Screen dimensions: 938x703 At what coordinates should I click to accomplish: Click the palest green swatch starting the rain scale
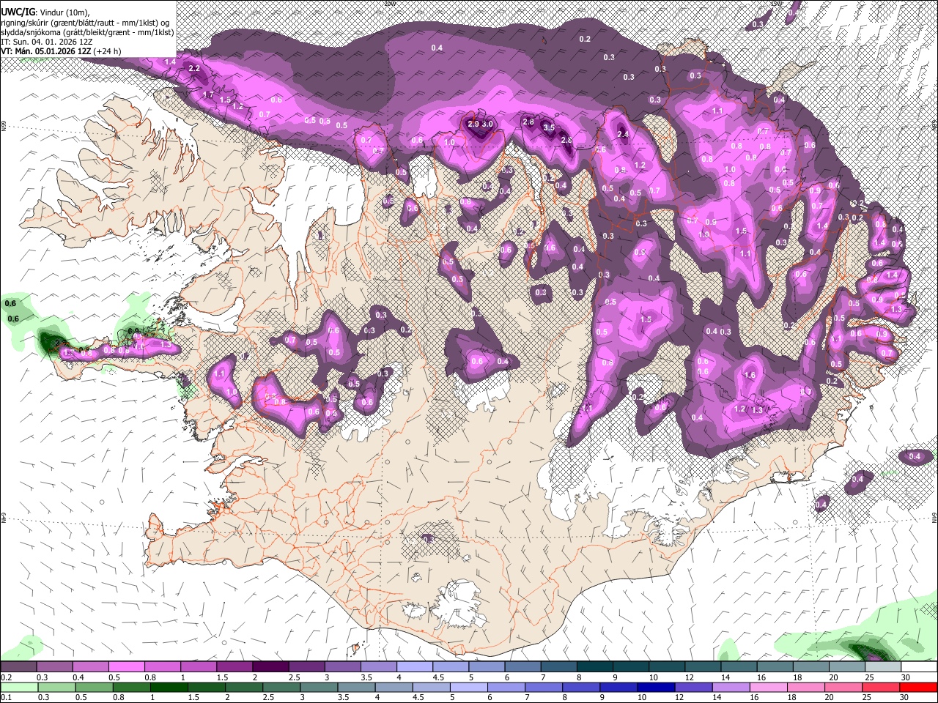[18, 687]
